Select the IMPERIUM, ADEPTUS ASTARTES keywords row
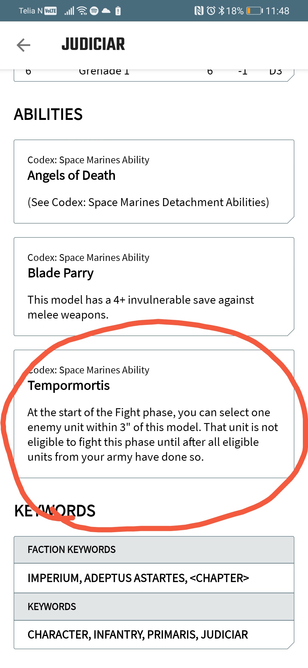 click(154, 578)
